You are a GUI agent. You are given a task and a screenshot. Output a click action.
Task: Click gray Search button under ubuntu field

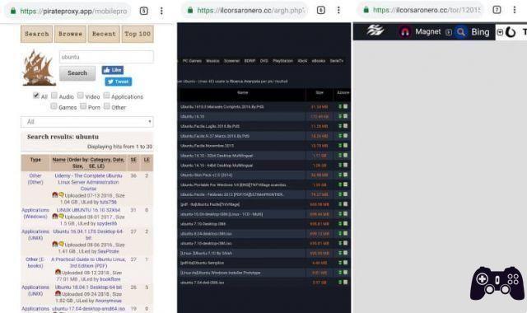77,73
